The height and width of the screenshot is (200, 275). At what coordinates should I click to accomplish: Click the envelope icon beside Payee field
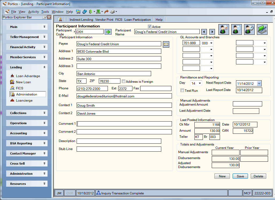[166, 44]
